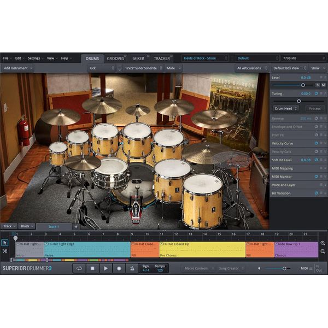Click the master volume speaker icon
328x328 pixels.
coord(259,268)
